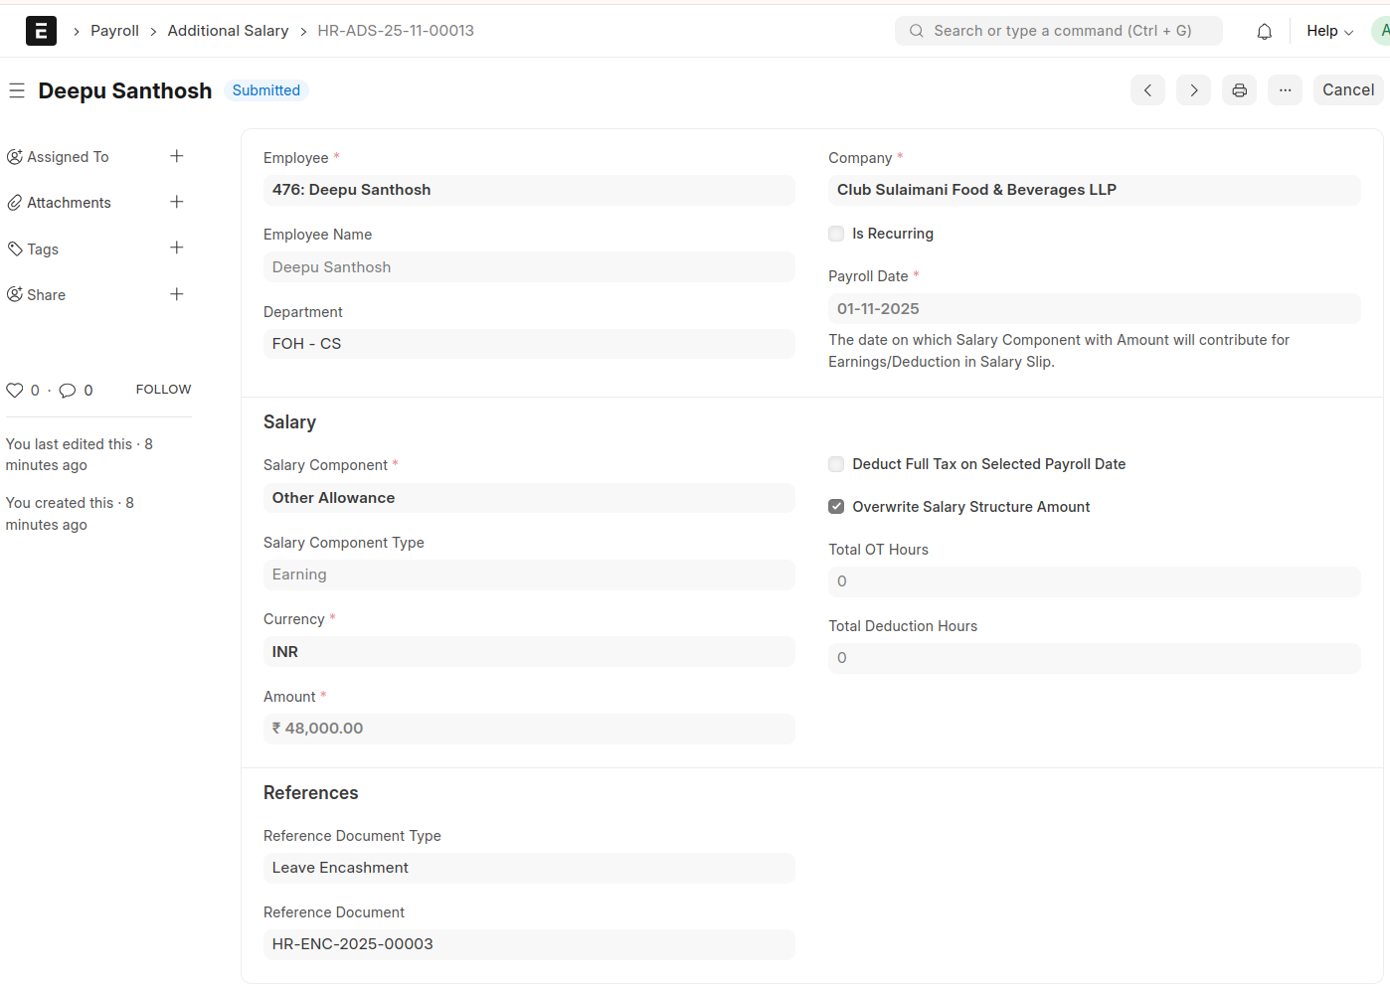Click the Cancel button

click(1347, 89)
